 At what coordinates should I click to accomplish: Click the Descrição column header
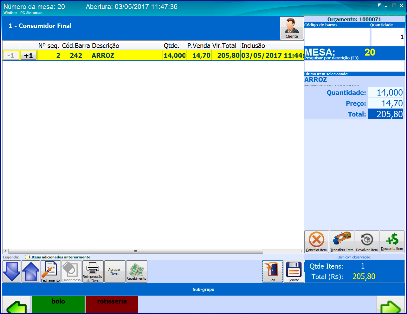127,45
